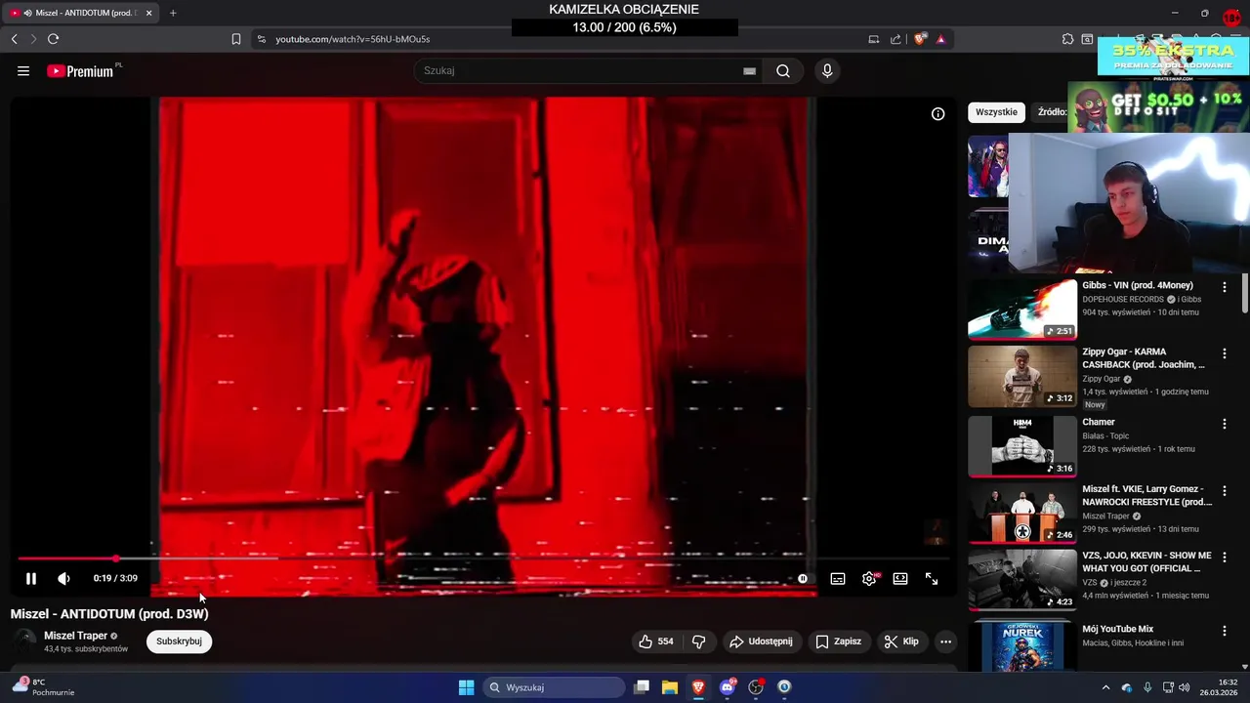Open Gibbs - VIN video thumbnail

pos(1022,310)
